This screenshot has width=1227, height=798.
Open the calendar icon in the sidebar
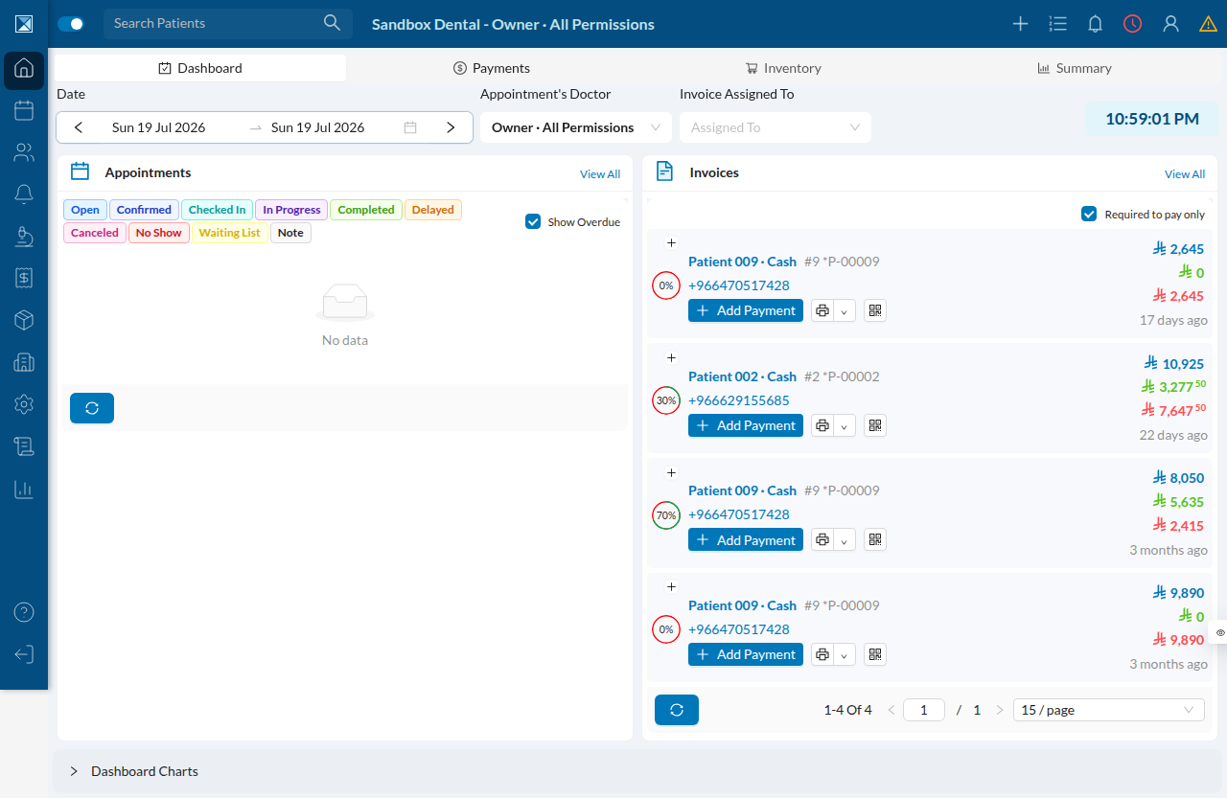(24, 110)
